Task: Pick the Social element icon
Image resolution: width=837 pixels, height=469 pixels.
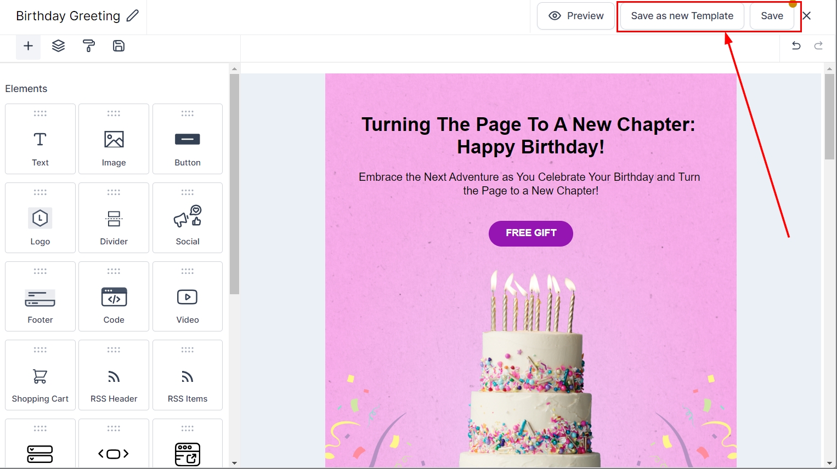Action: click(188, 218)
